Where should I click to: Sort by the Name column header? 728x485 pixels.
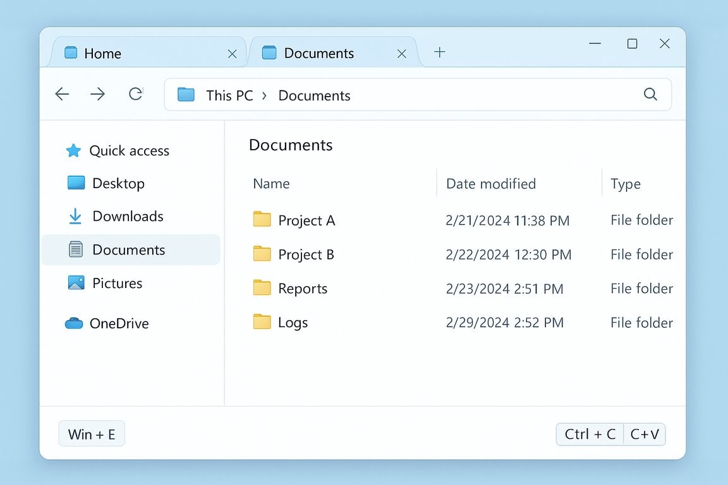click(271, 183)
